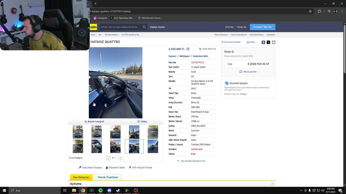
Task: Open Chrome media control icon
Action: point(329,11)
